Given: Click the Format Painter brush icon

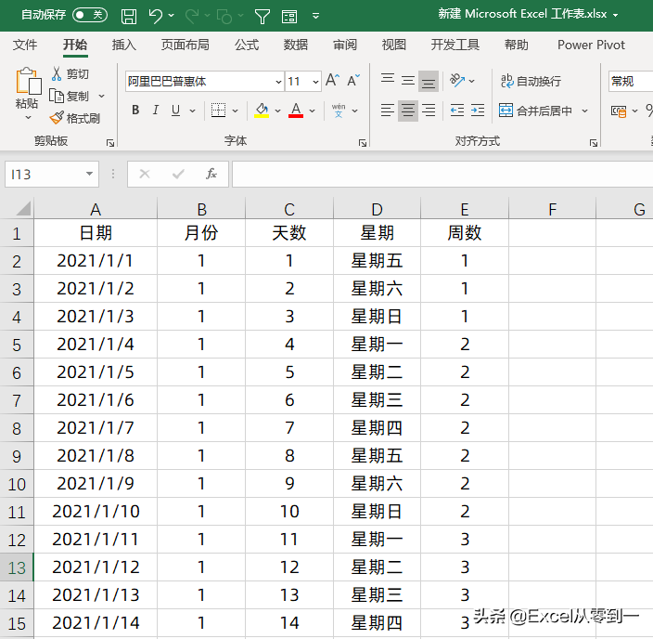Looking at the screenshot, I should (57, 118).
